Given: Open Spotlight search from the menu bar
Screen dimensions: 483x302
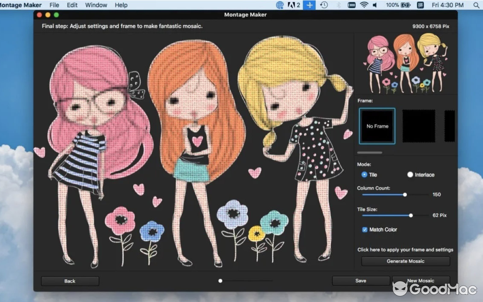Looking at the screenshot, I should tap(476, 5).
